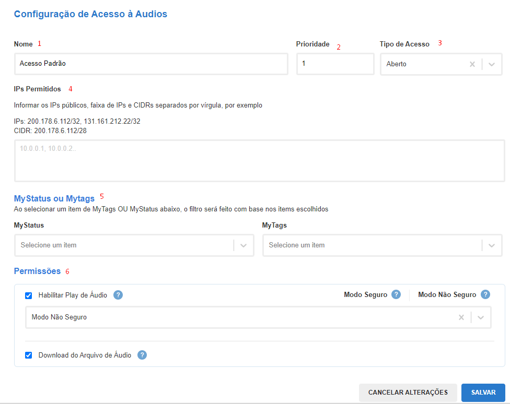
Task: Open help icon beside Modo Não Seguro label
Action: click(x=485, y=294)
